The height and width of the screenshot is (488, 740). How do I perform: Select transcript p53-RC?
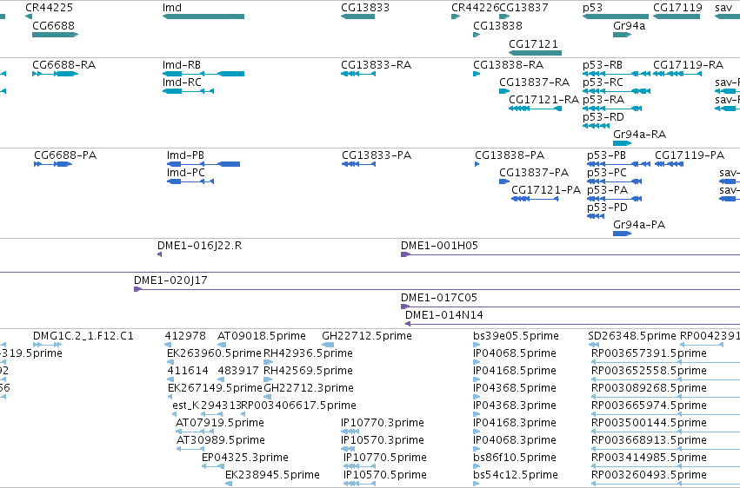617,91
